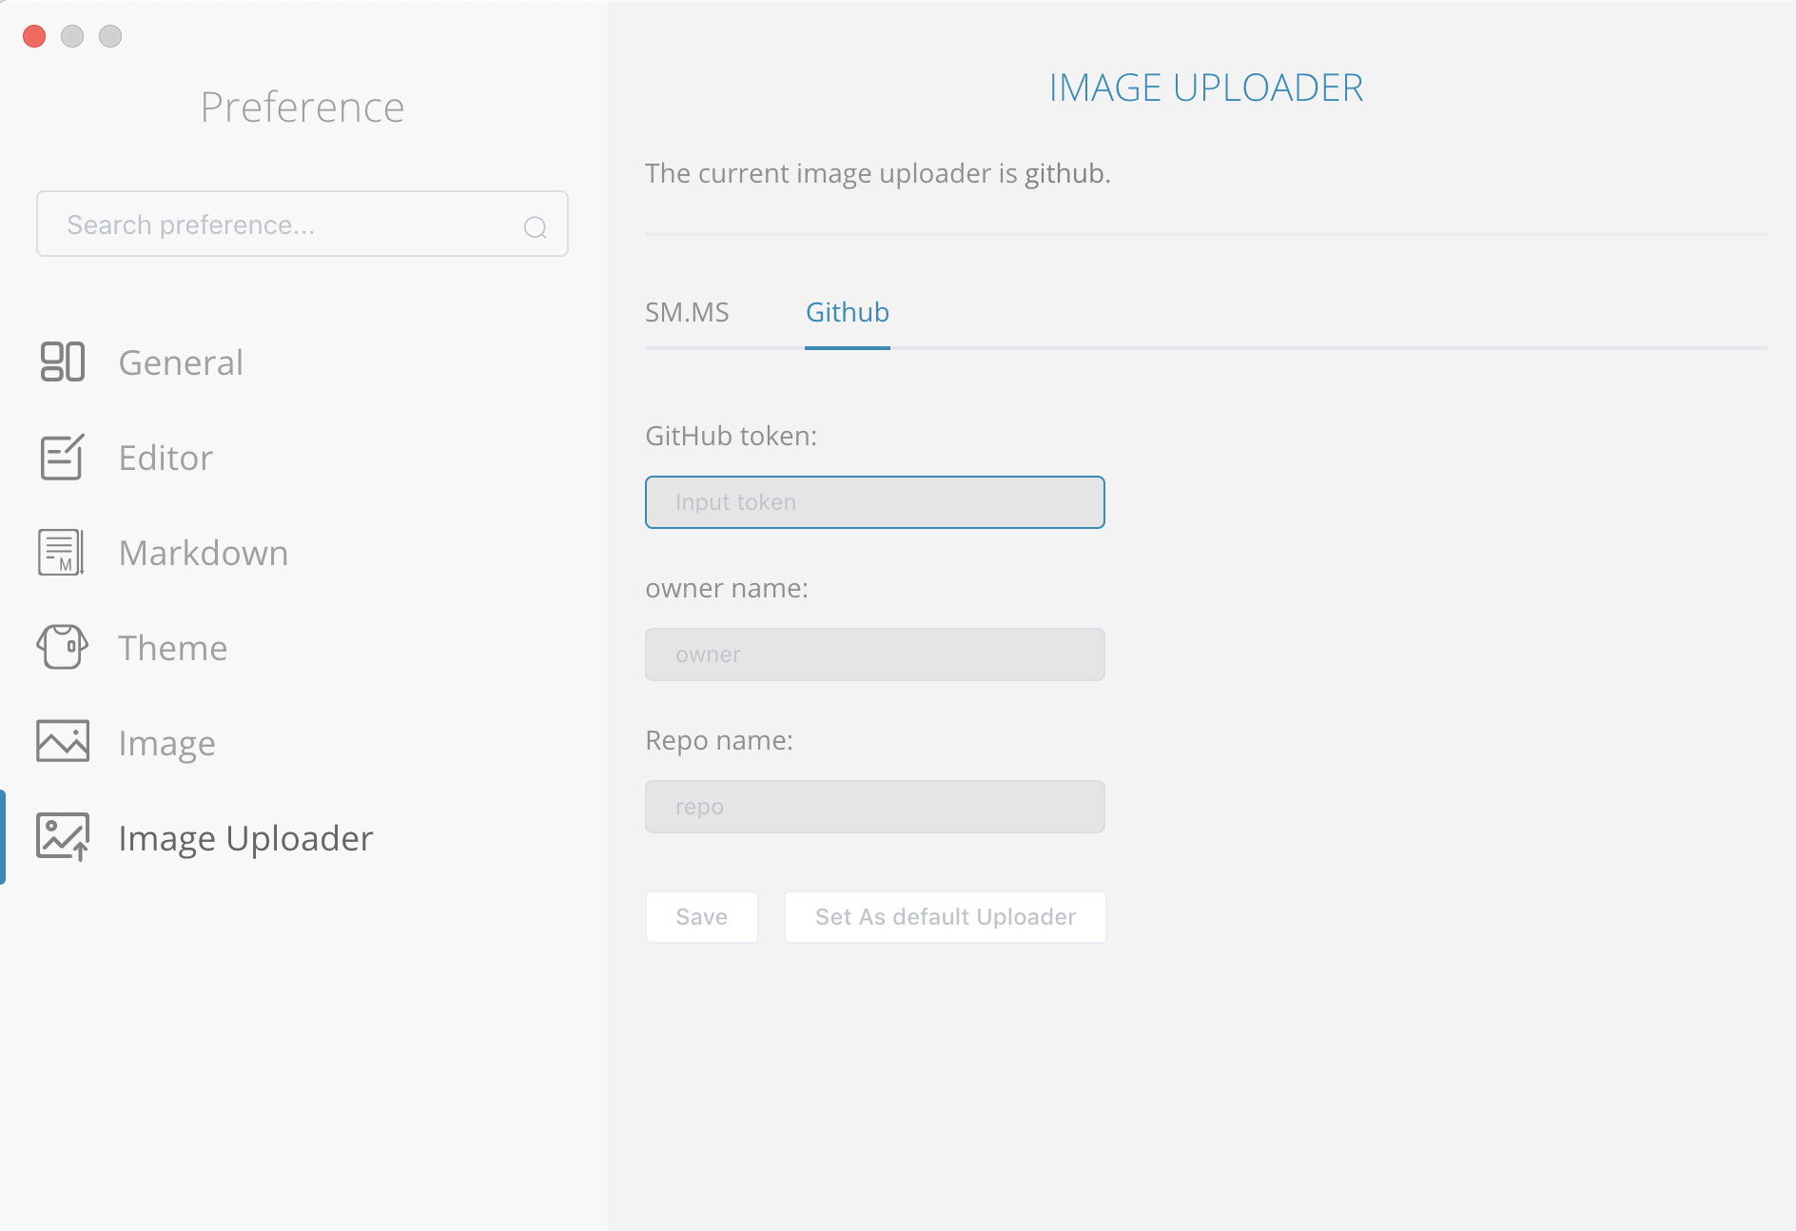
Task: Click the Image picture icon in sidebar
Action: coord(63,741)
